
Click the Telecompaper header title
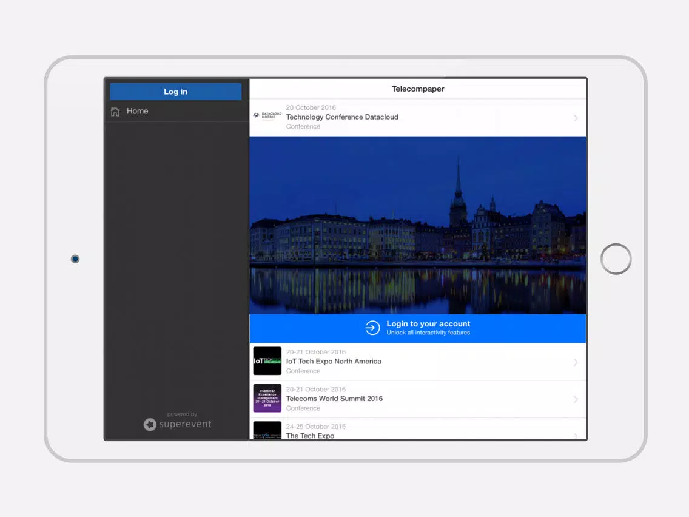coord(418,89)
